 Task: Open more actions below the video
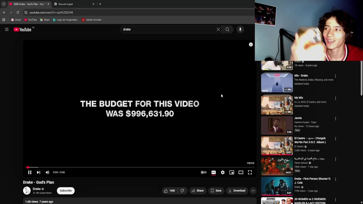pyautogui.click(x=253, y=191)
